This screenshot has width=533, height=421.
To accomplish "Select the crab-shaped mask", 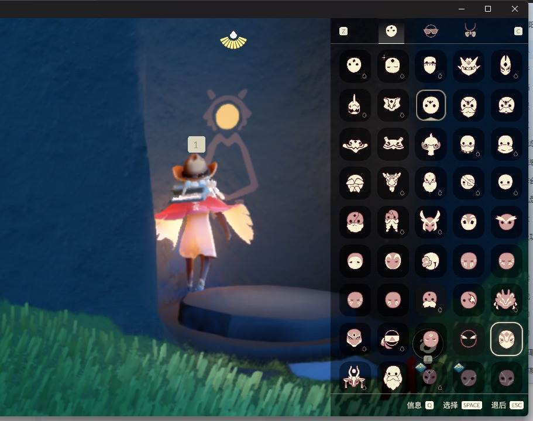I will [506, 300].
